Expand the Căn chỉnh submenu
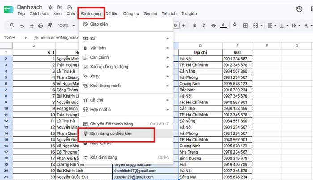Viewport: 313px width, 180px height. point(126,57)
